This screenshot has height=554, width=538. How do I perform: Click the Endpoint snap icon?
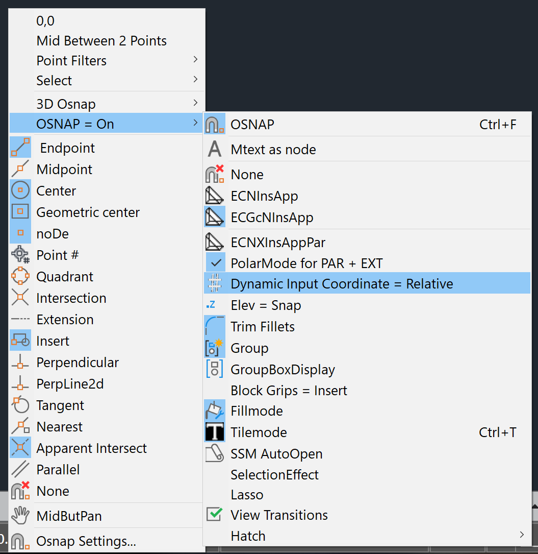pyautogui.click(x=20, y=148)
